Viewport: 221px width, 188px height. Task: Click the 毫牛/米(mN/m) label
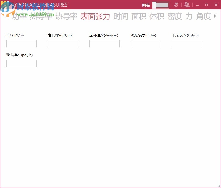tap(60, 35)
